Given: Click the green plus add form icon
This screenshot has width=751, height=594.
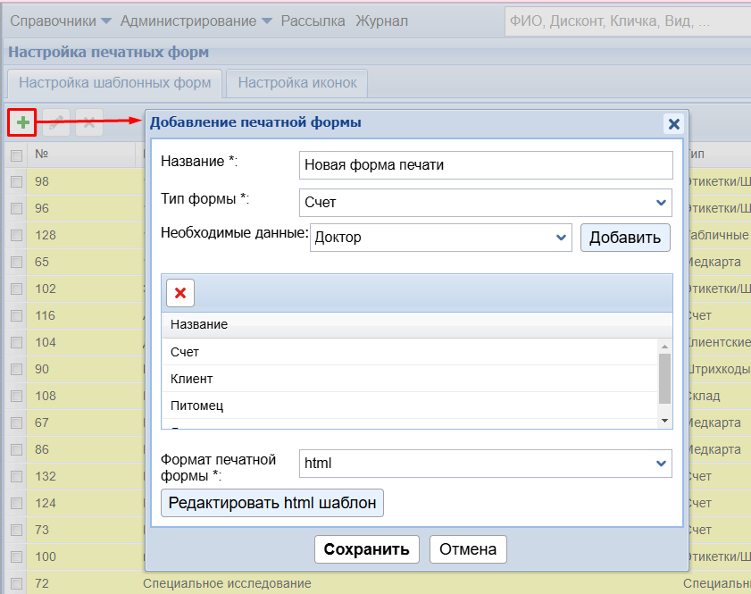Looking at the screenshot, I should point(22,121).
